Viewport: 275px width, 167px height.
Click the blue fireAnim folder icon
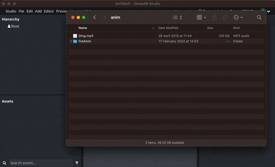[x=75, y=41]
